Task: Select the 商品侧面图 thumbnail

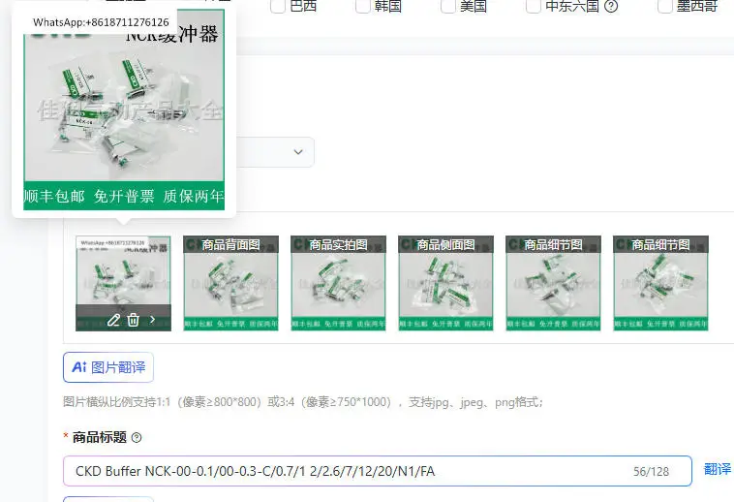Action: (x=445, y=283)
